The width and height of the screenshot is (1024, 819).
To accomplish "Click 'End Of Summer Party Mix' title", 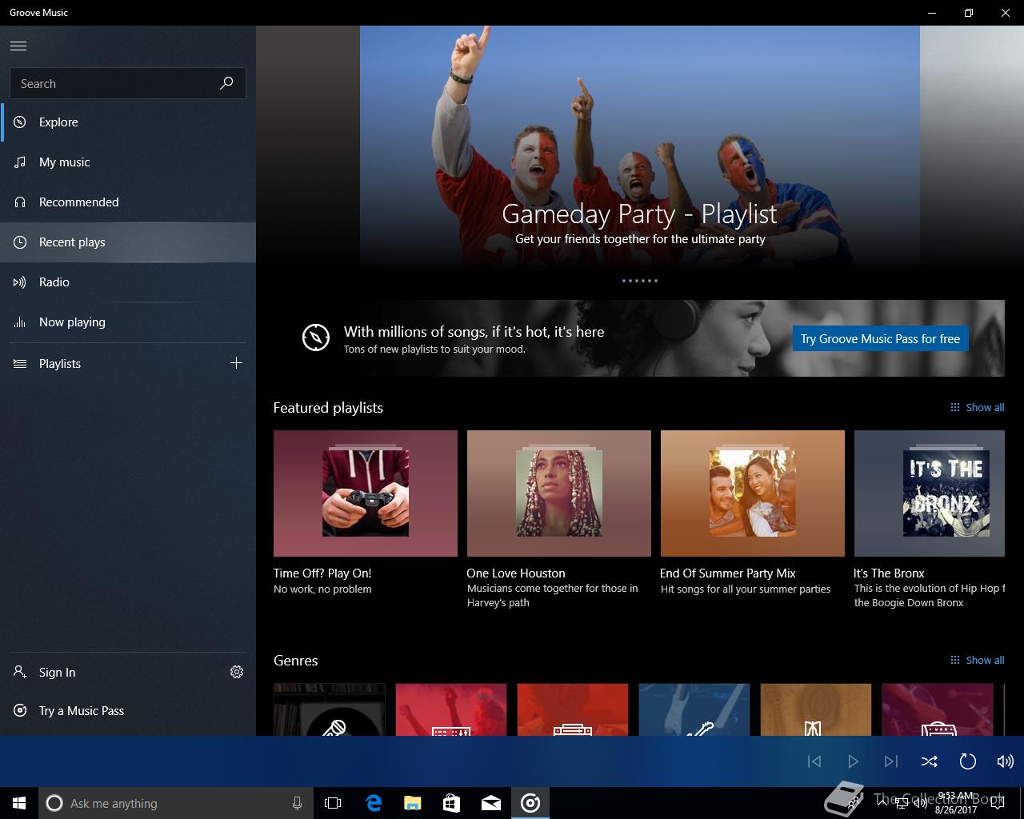I will pyautogui.click(x=728, y=573).
